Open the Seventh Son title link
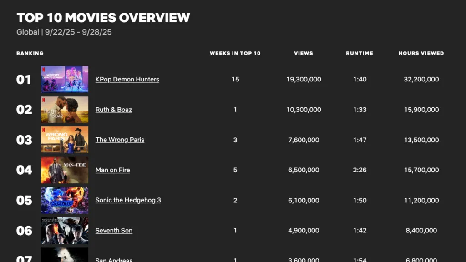 click(x=114, y=231)
